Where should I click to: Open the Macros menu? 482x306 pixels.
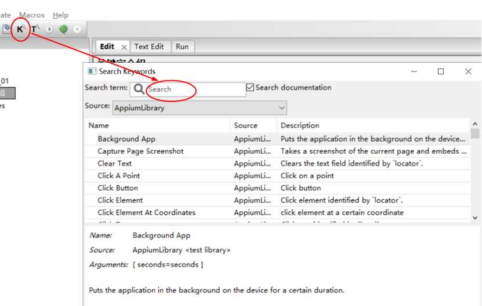click(32, 15)
